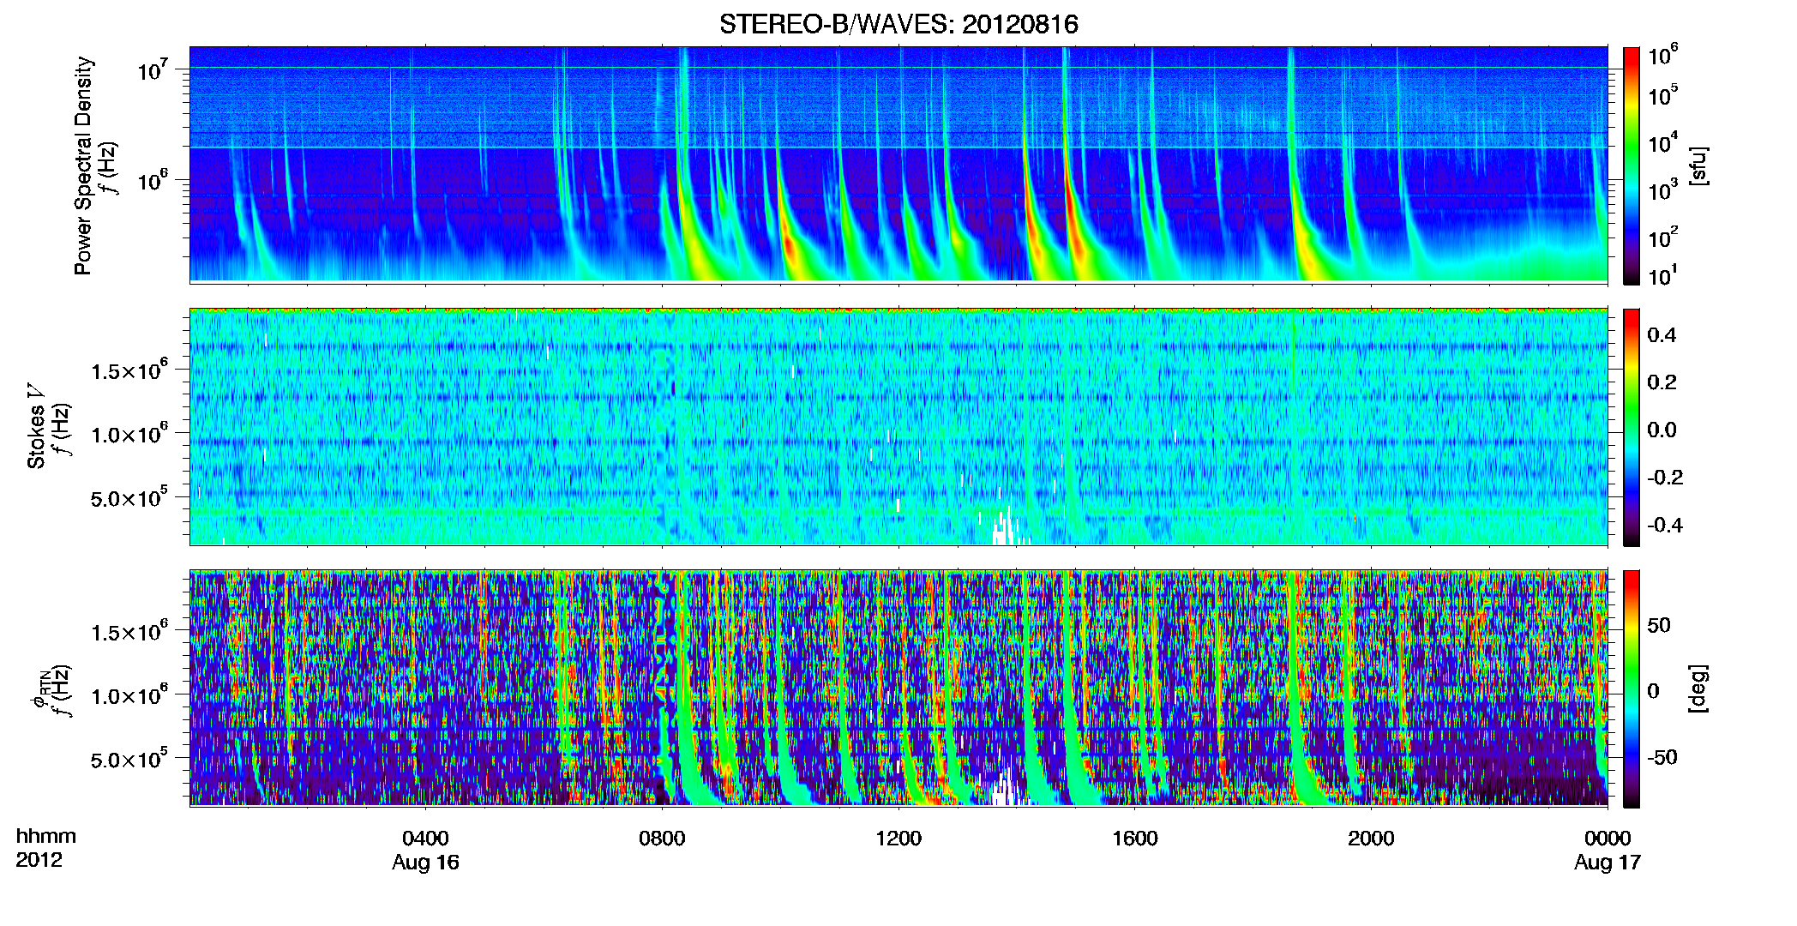
Task: Click the 0.2 value on the Stokes color bar
Action: point(1662,382)
